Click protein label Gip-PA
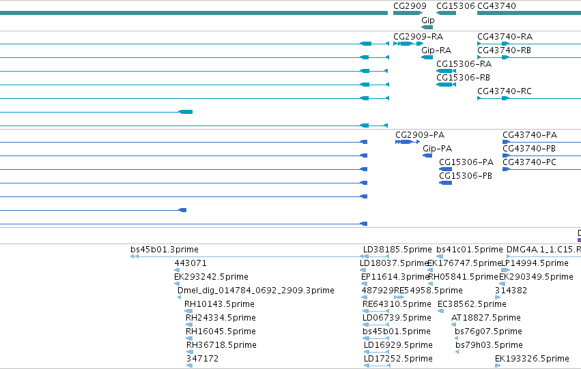Viewport: 581px width, 369px height. pyautogui.click(x=437, y=149)
